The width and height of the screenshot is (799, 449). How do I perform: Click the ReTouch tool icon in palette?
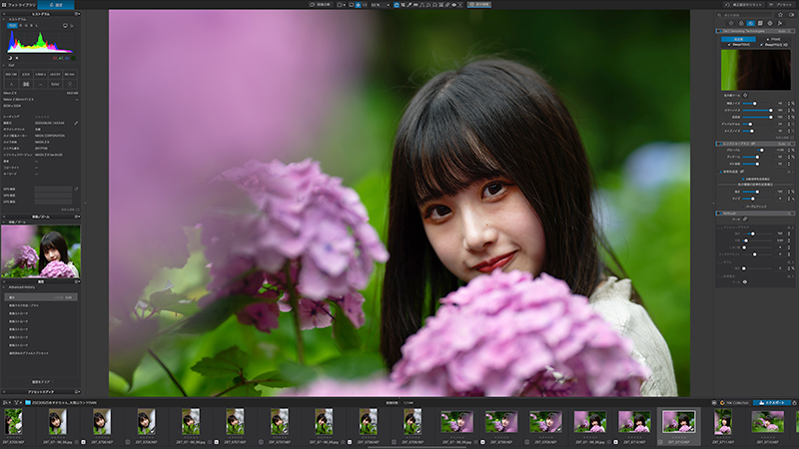pyautogui.click(x=745, y=219)
